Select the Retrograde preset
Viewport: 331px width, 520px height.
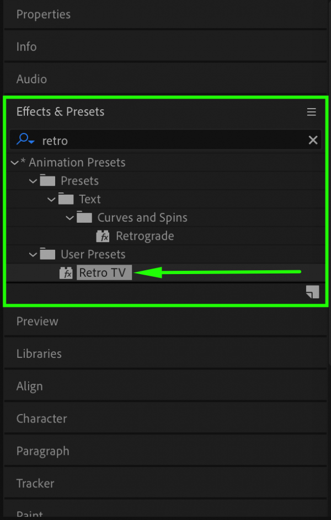pos(145,236)
